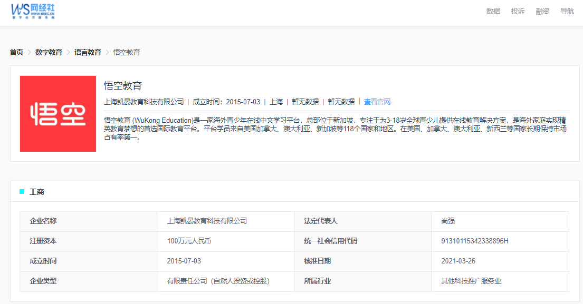Select the 100万元人民币 value cell

226,241
